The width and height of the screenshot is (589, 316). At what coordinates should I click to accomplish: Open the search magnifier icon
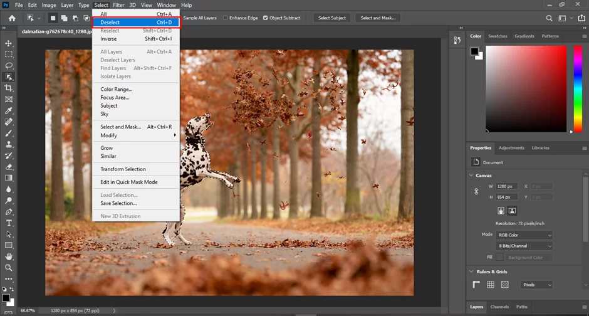(x=549, y=18)
